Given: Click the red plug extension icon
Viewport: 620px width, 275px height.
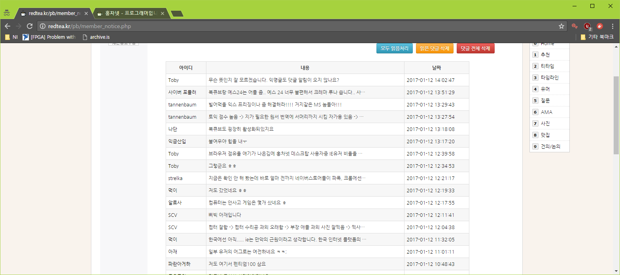Looking at the screenshot, I should (x=600, y=26).
